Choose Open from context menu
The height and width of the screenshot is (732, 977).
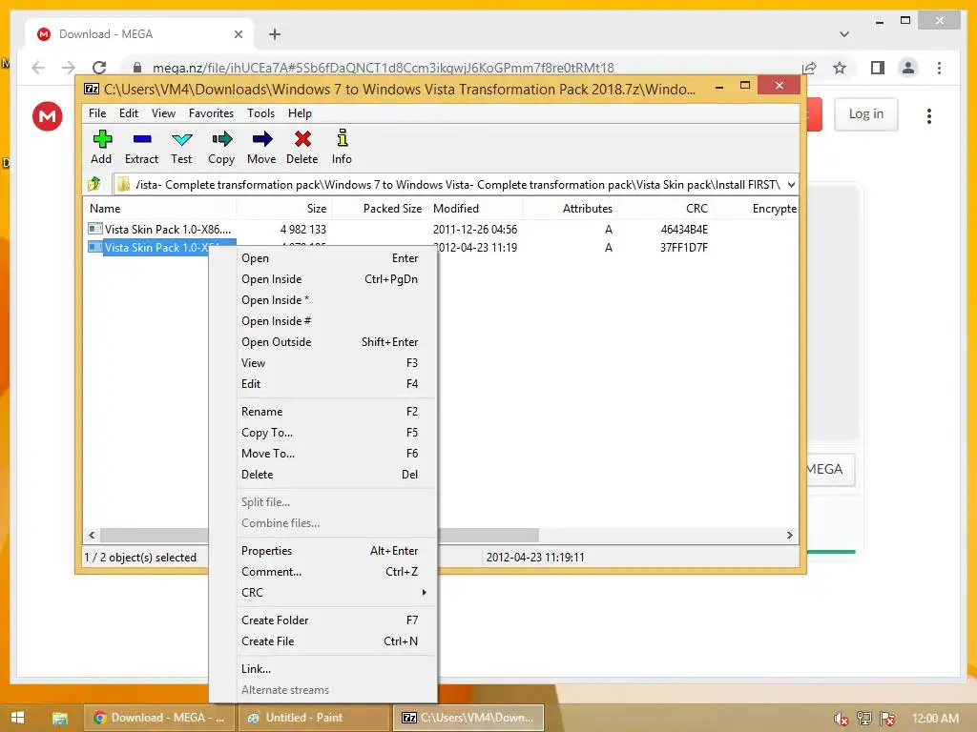pos(331,258)
